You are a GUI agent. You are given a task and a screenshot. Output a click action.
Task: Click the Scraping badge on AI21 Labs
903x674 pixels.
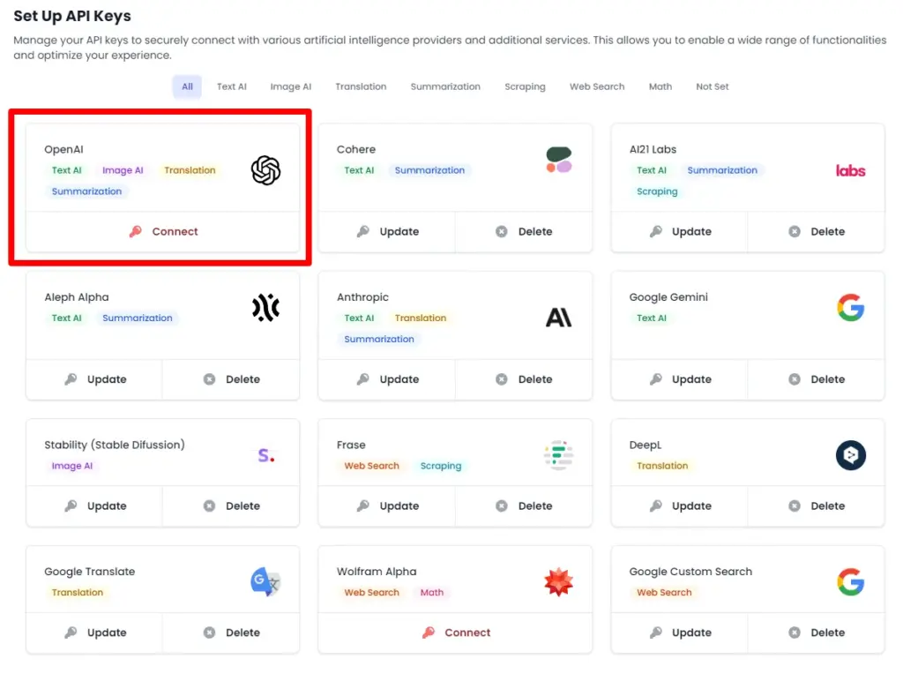656,191
